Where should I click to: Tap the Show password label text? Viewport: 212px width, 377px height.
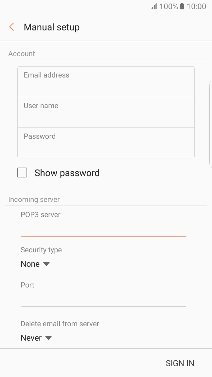pos(67,173)
